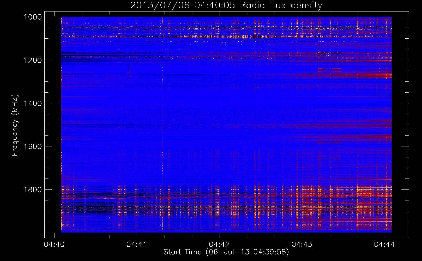Image resolution: width=422 pixels, height=261 pixels.
Task: Click the 04:42 time tick label
Action: 219,244
